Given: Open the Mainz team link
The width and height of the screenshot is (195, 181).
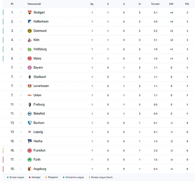Looking at the screenshot, I should (x=37, y=58).
